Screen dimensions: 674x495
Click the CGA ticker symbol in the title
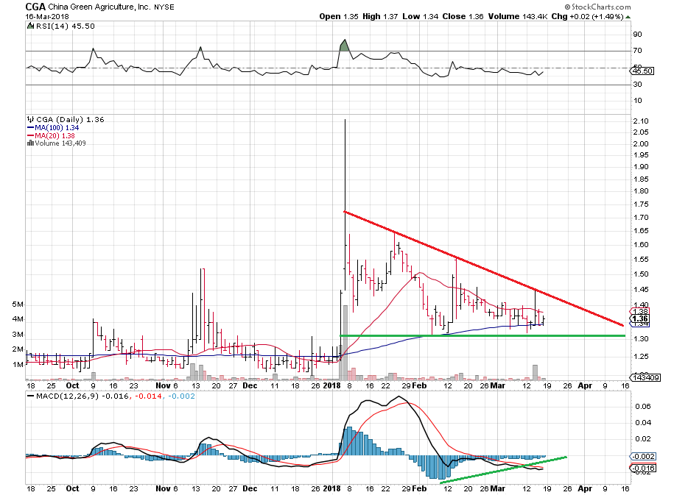point(35,7)
